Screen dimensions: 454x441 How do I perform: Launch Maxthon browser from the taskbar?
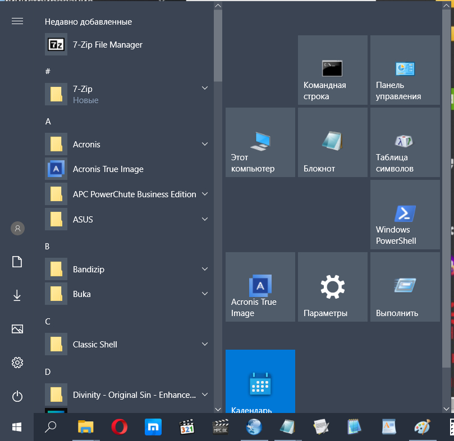153,427
